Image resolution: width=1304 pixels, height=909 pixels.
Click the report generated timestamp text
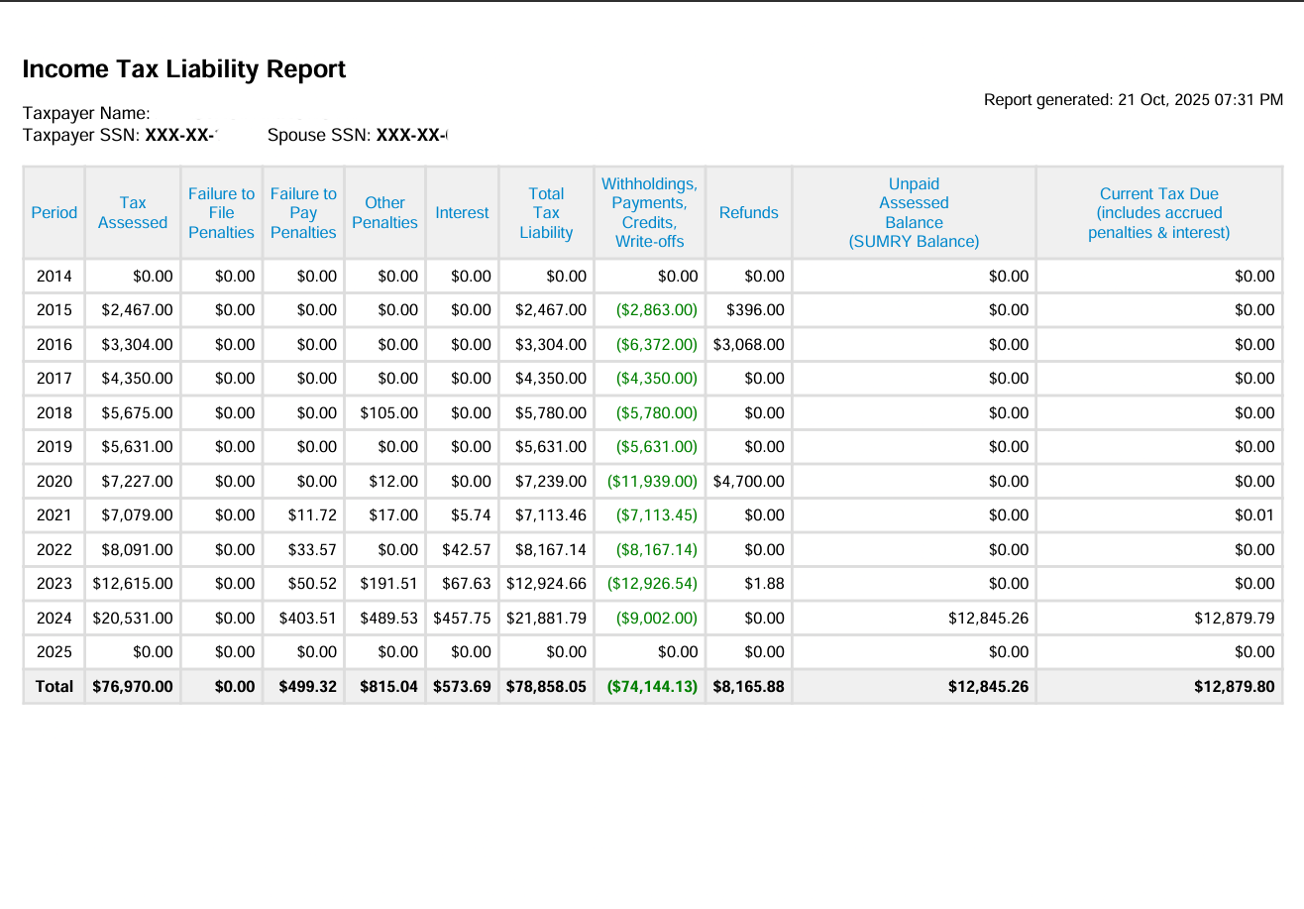point(1132,99)
